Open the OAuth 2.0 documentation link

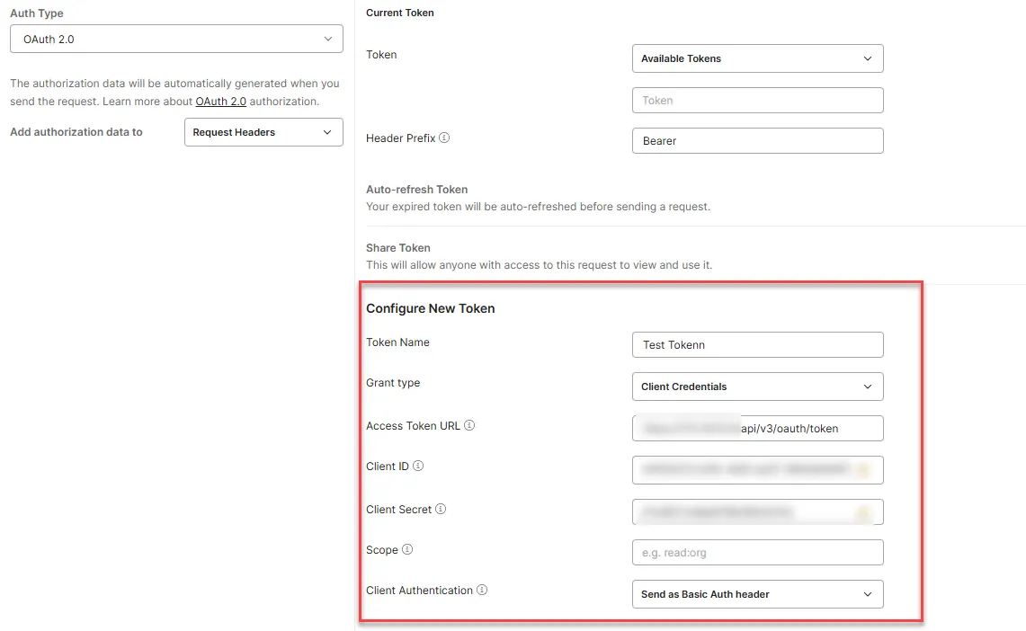[x=220, y=102]
